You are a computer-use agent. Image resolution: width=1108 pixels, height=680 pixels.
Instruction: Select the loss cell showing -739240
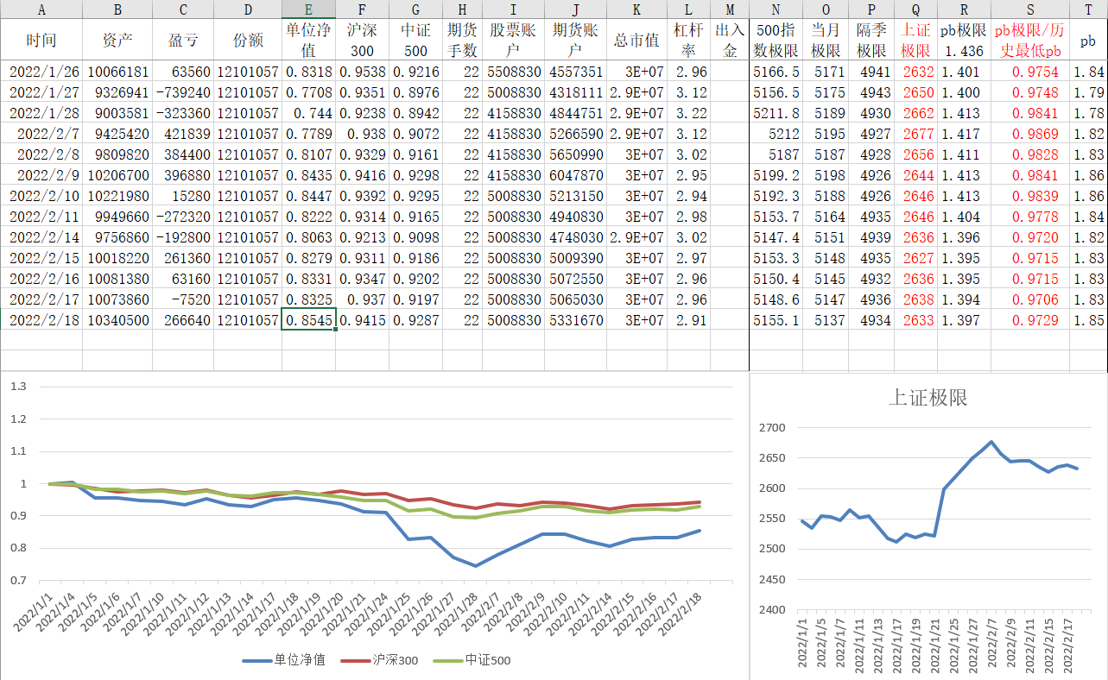(x=182, y=92)
